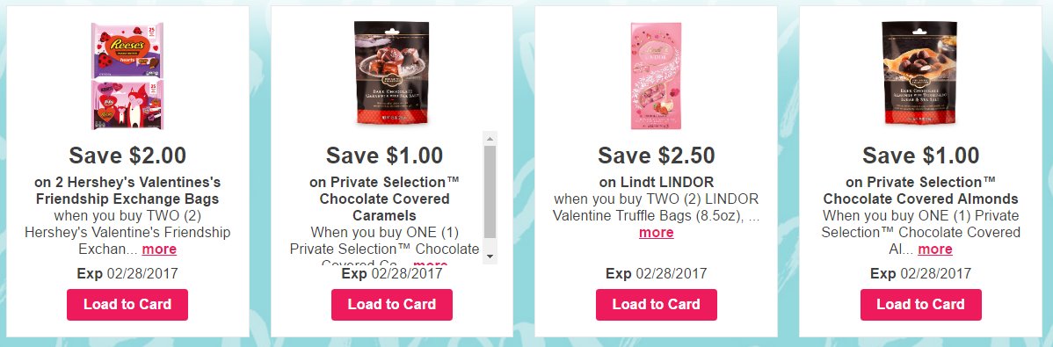The image size is (1053, 347).
Task: Click the 'Save $2.00' Hershey's heading
Action: pos(127,155)
